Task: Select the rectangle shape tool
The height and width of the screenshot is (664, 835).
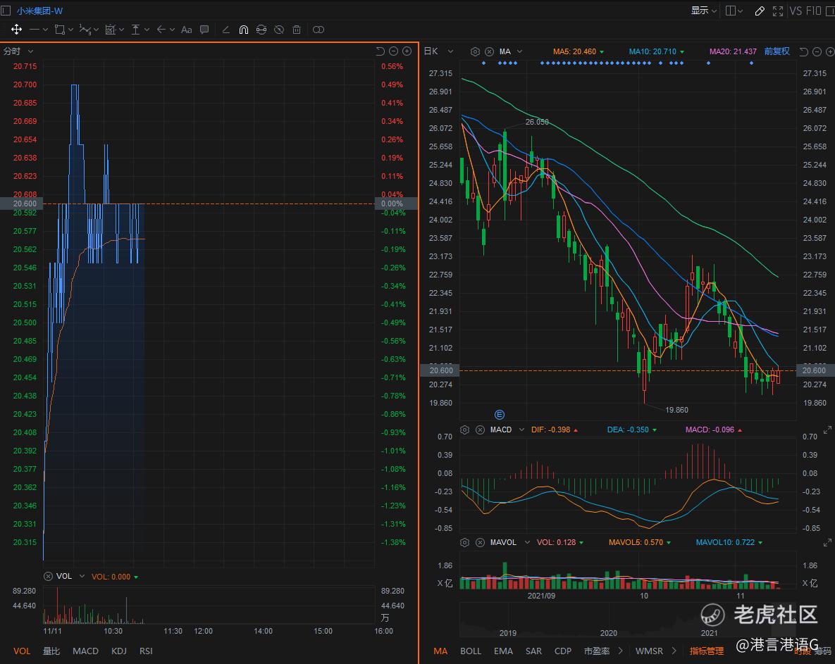Action: [x=60, y=30]
